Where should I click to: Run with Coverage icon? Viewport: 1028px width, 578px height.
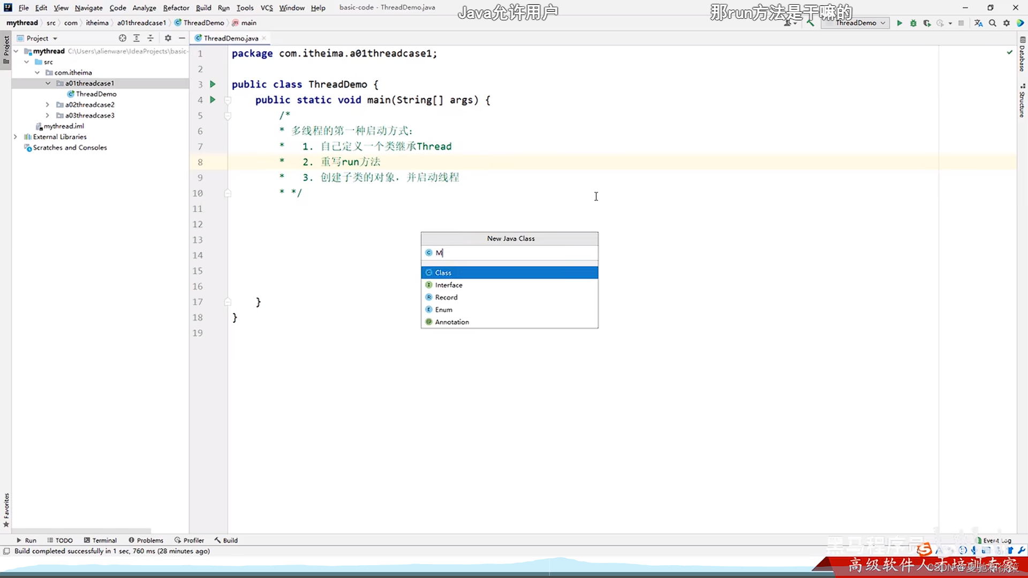pyautogui.click(x=927, y=23)
